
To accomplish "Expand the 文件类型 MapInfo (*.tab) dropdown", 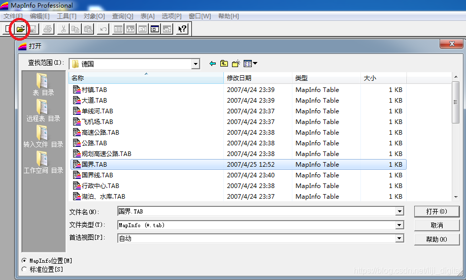I will pos(400,225).
